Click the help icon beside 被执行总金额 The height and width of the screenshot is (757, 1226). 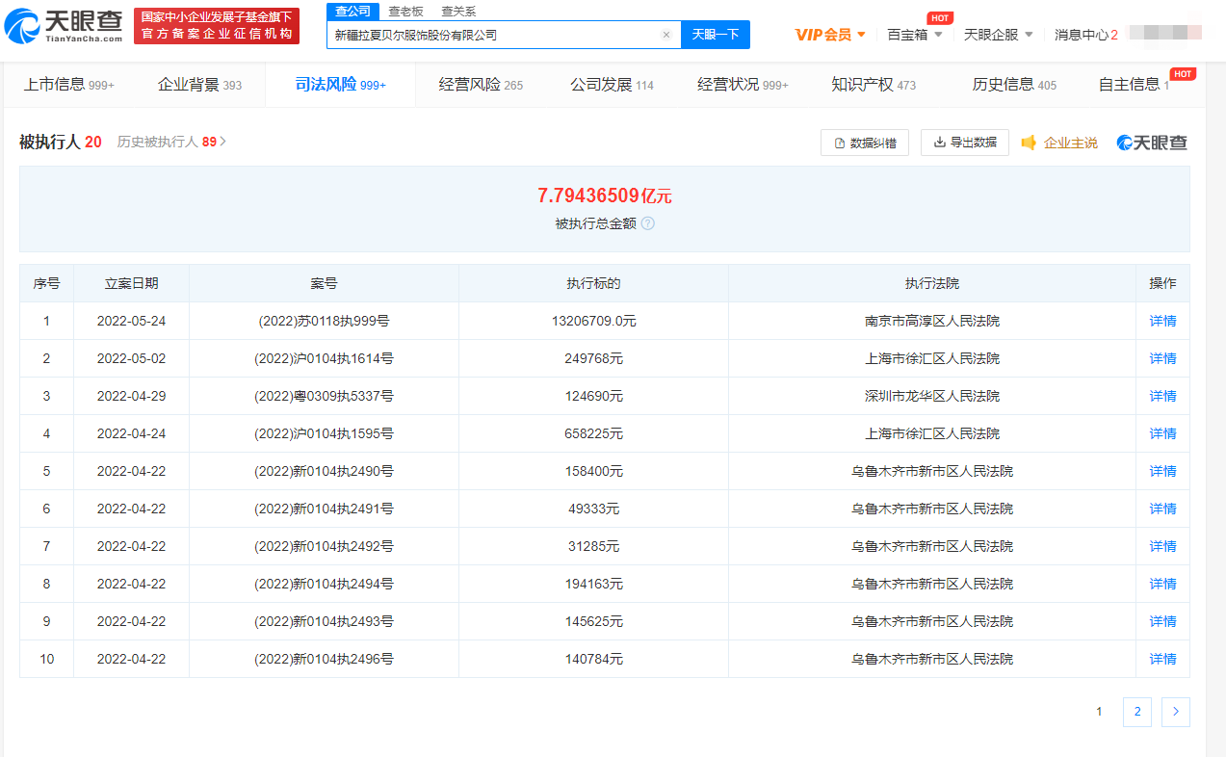[648, 223]
